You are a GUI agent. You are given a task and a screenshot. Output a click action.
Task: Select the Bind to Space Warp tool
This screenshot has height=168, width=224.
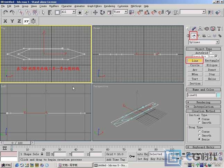(x=35, y=12)
